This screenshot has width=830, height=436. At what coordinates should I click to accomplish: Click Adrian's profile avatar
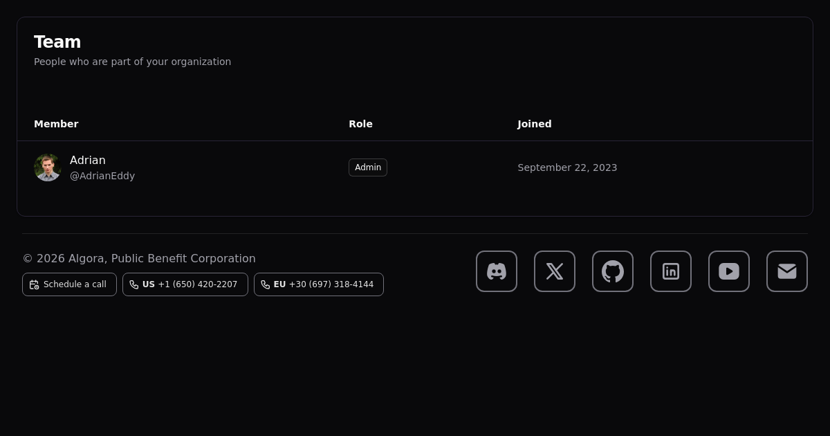tap(48, 167)
